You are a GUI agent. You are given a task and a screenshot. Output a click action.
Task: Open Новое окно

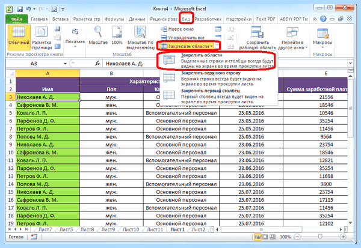point(177,29)
